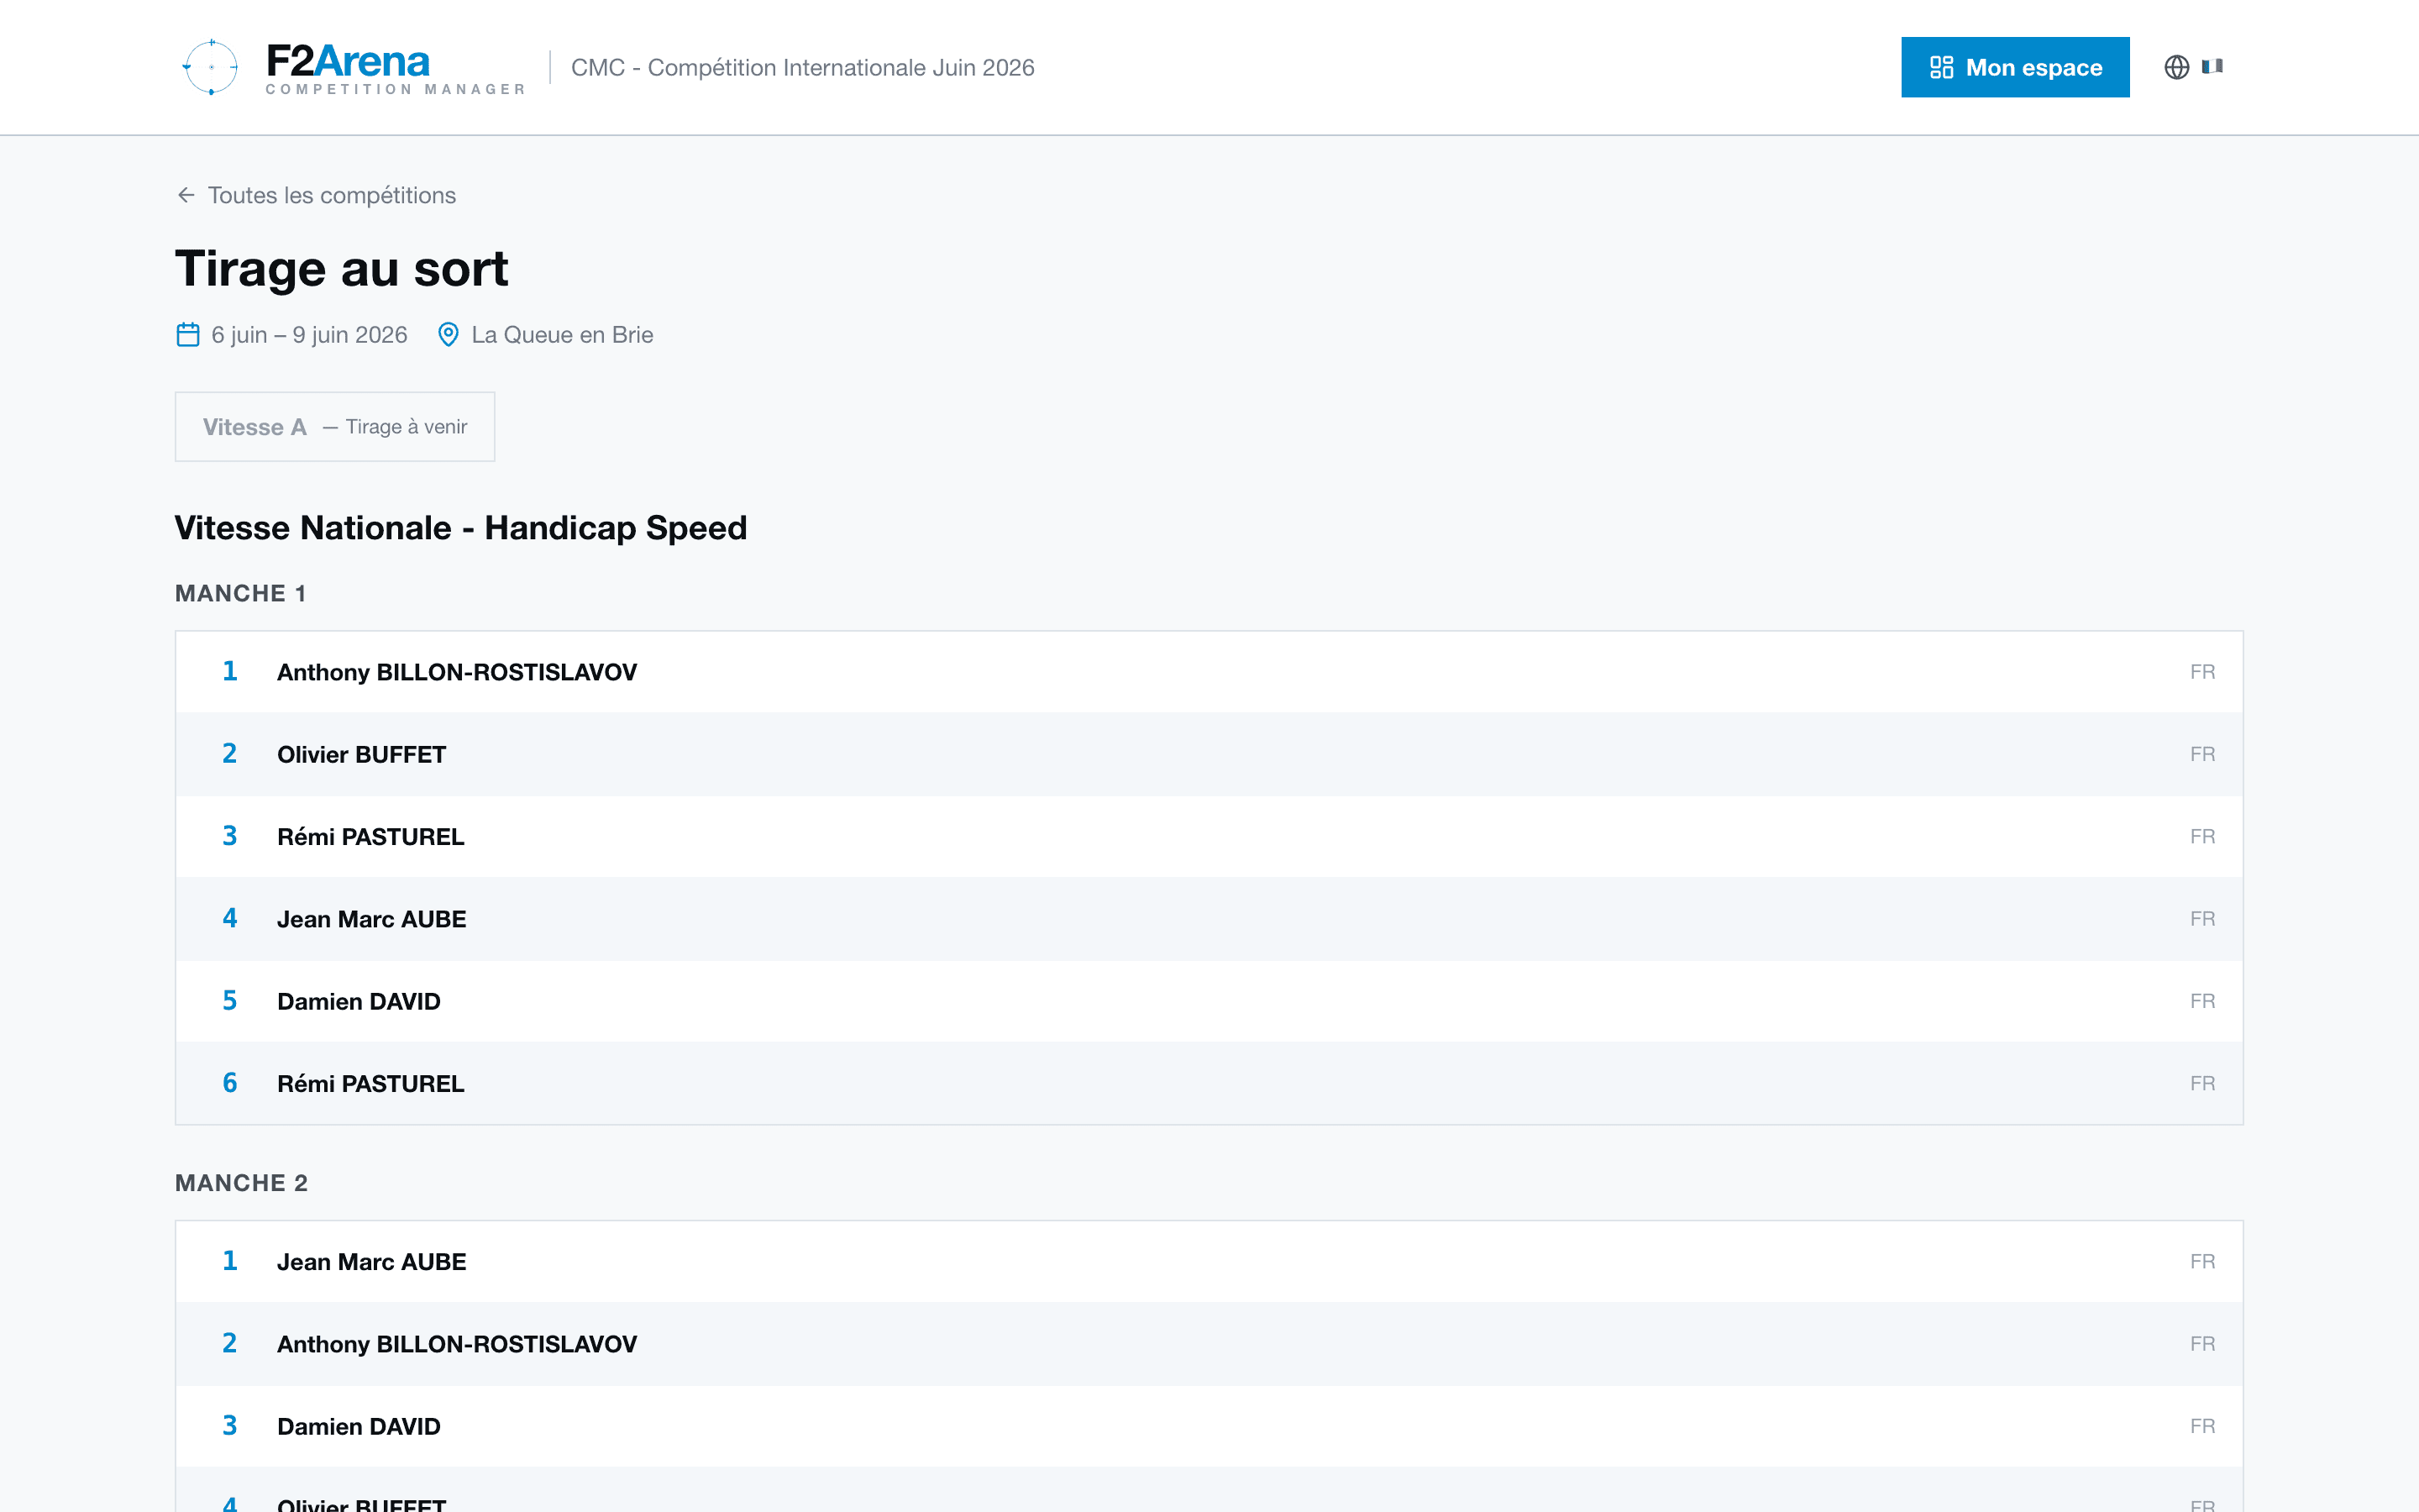Viewport: 2419px width, 1512px height.
Task: Select Rémi PASTUREL row 6 in Manche 1
Action: point(1209,1083)
